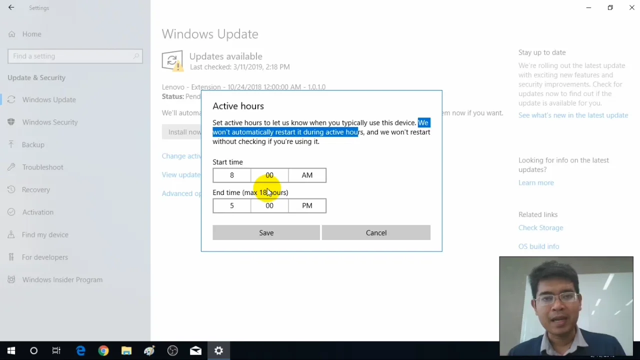Screen dimensions: 640x360
Task: Select Find my device
Action: click(x=45, y=234)
